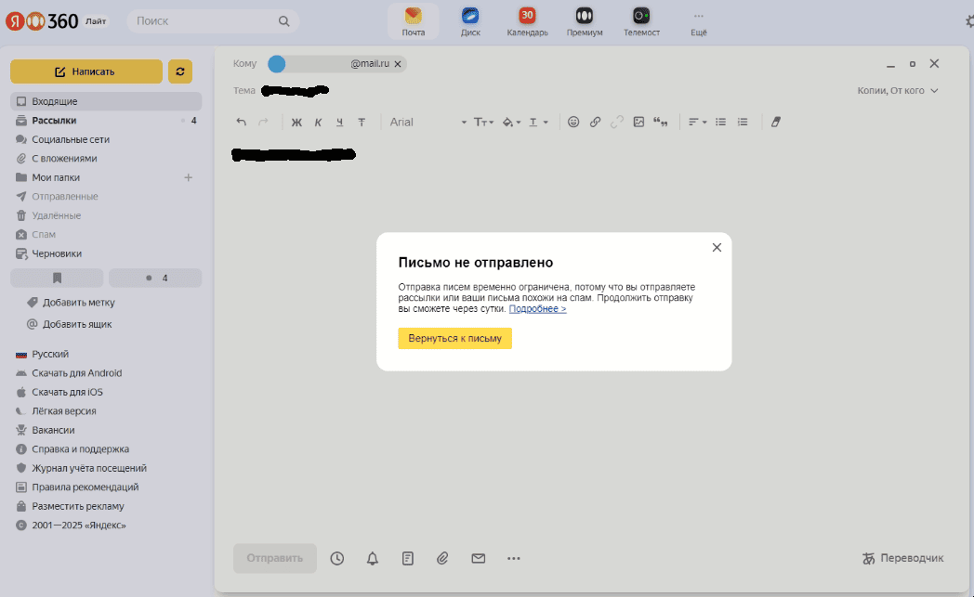Open the Подробнее link in the dialog

tap(539, 308)
